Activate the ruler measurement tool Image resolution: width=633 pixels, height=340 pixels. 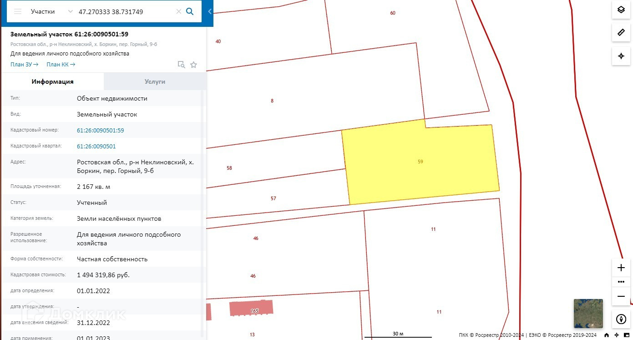point(621,32)
